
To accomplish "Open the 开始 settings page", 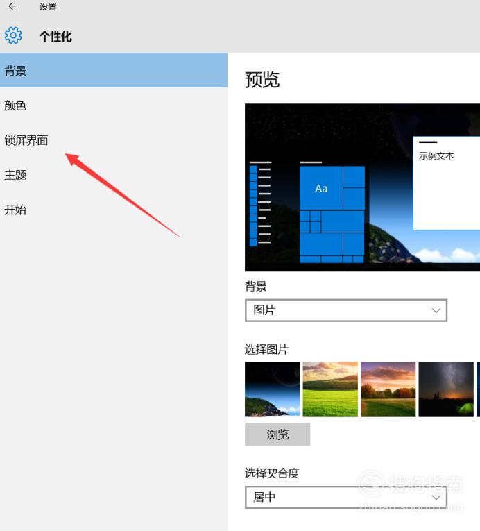I will (113, 210).
